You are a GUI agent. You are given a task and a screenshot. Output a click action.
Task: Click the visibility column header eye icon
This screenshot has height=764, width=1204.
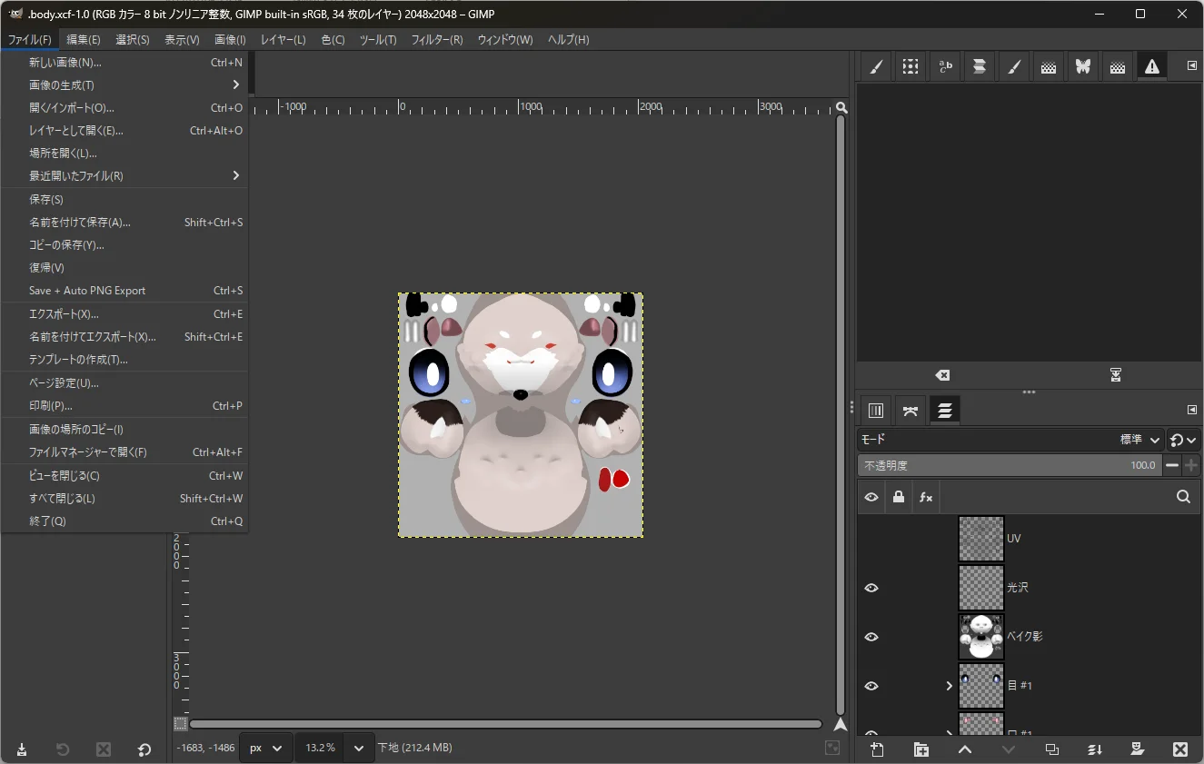pyautogui.click(x=871, y=497)
